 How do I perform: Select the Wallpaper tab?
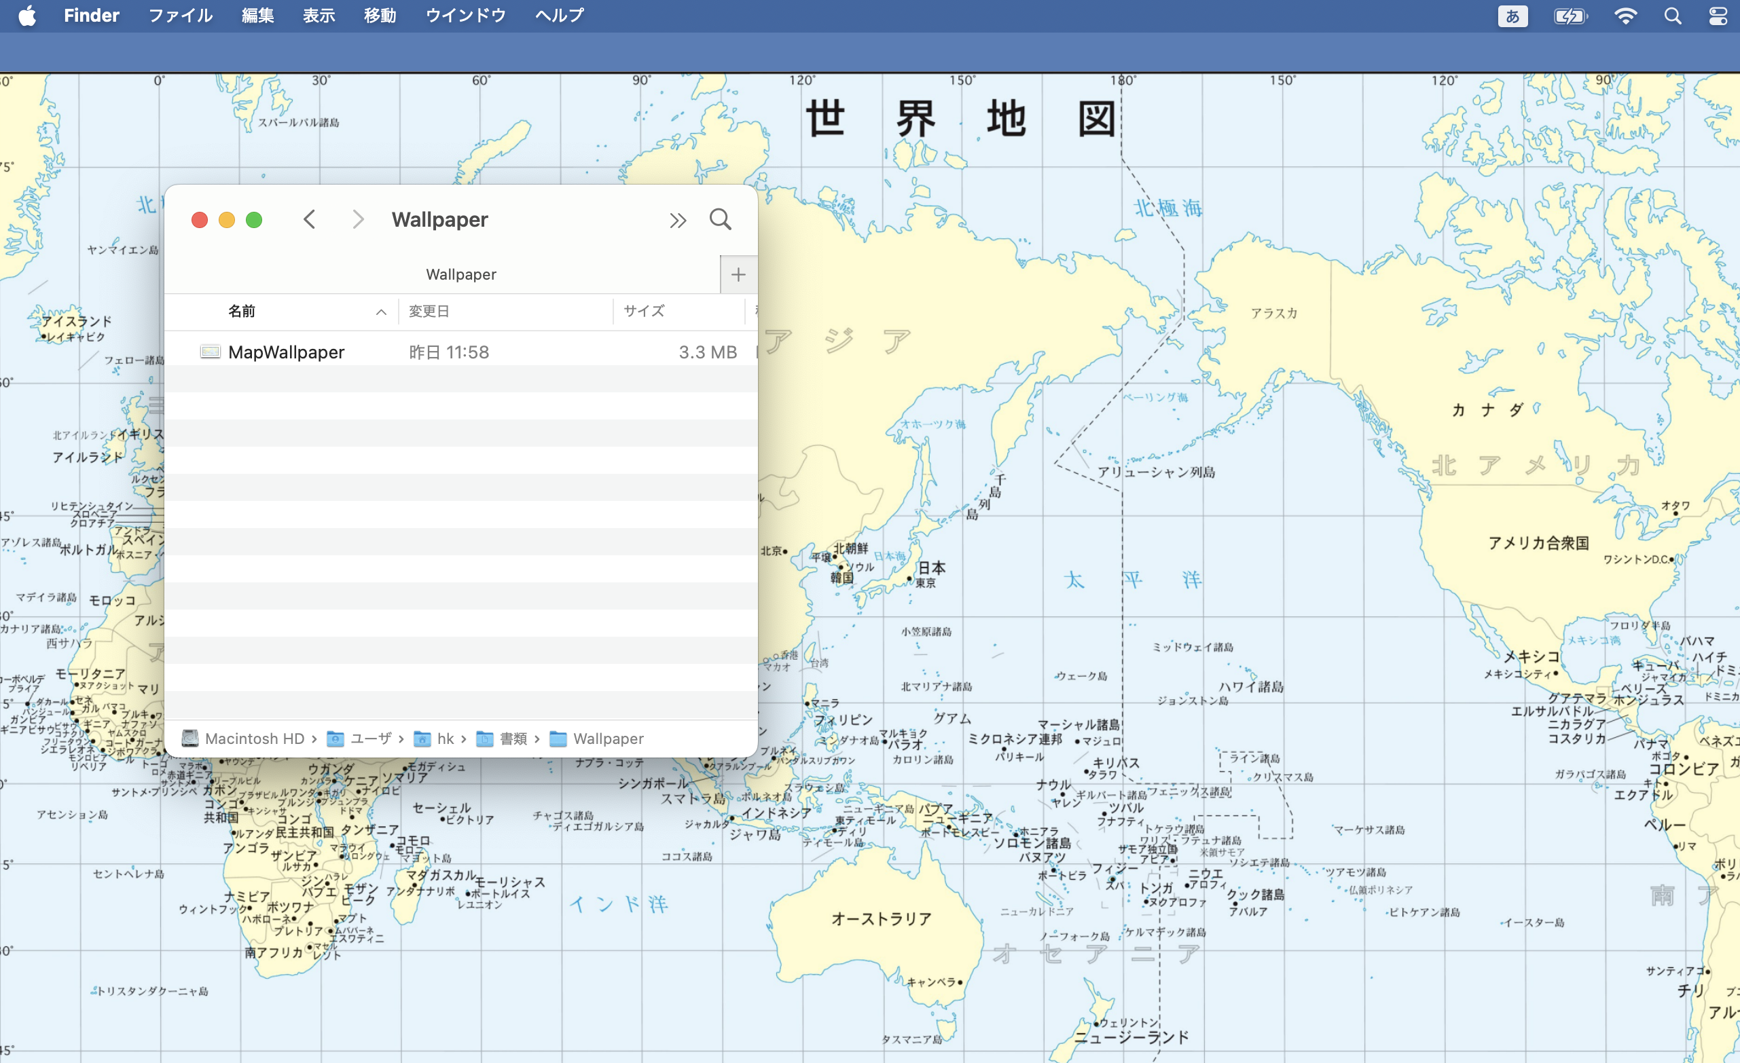point(460,274)
